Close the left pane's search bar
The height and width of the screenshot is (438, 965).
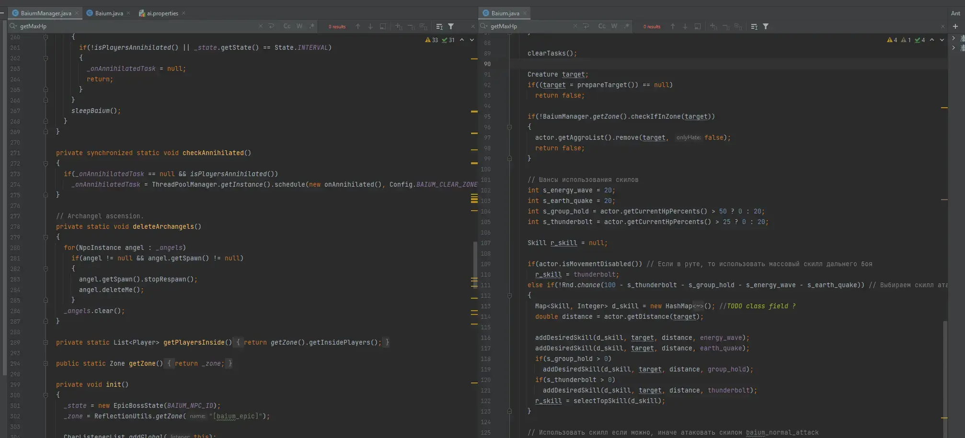(x=473, y=26)
